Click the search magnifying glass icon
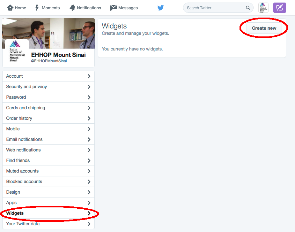This screenshot has width=295, height=232. [x=248, y=8]
